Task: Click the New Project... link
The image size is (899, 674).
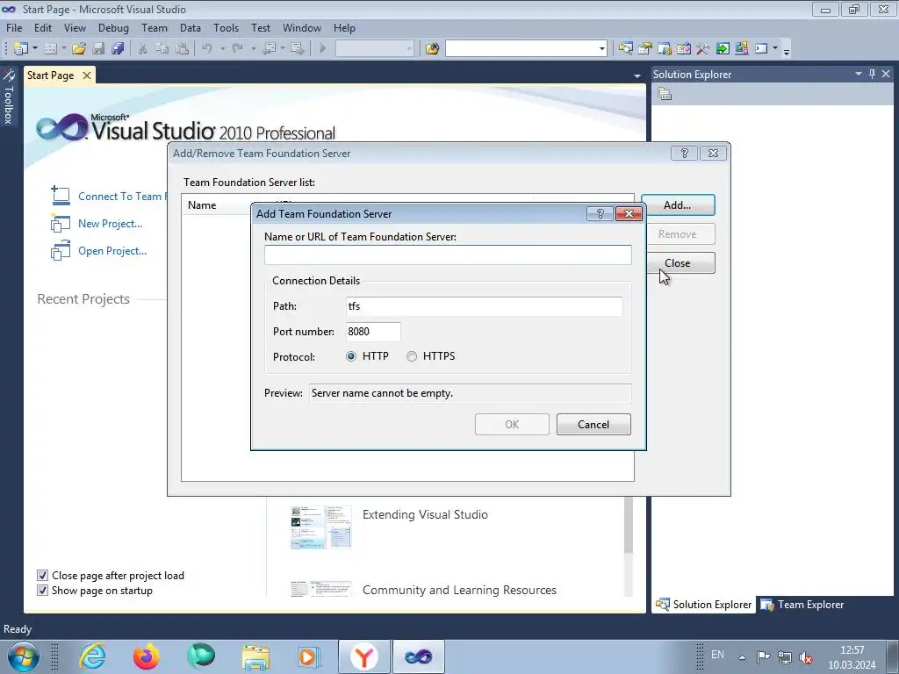Action: [110, 224]
